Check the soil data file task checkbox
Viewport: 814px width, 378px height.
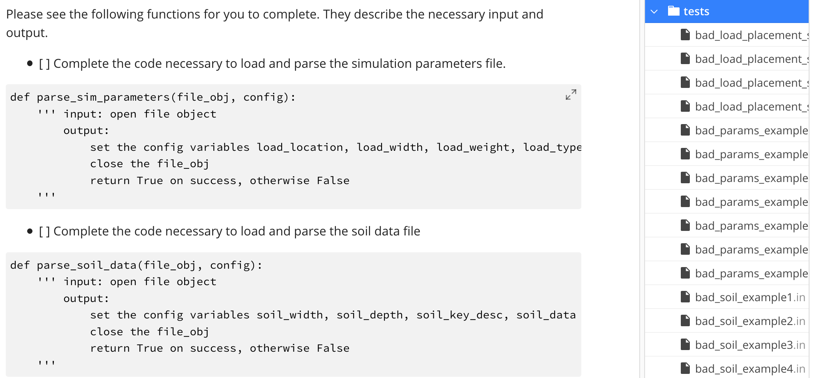(x=44, y=231)
